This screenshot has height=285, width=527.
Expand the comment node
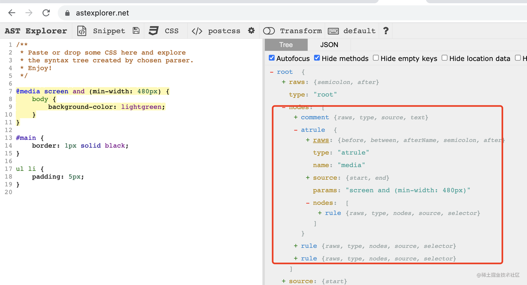(296, 117)
